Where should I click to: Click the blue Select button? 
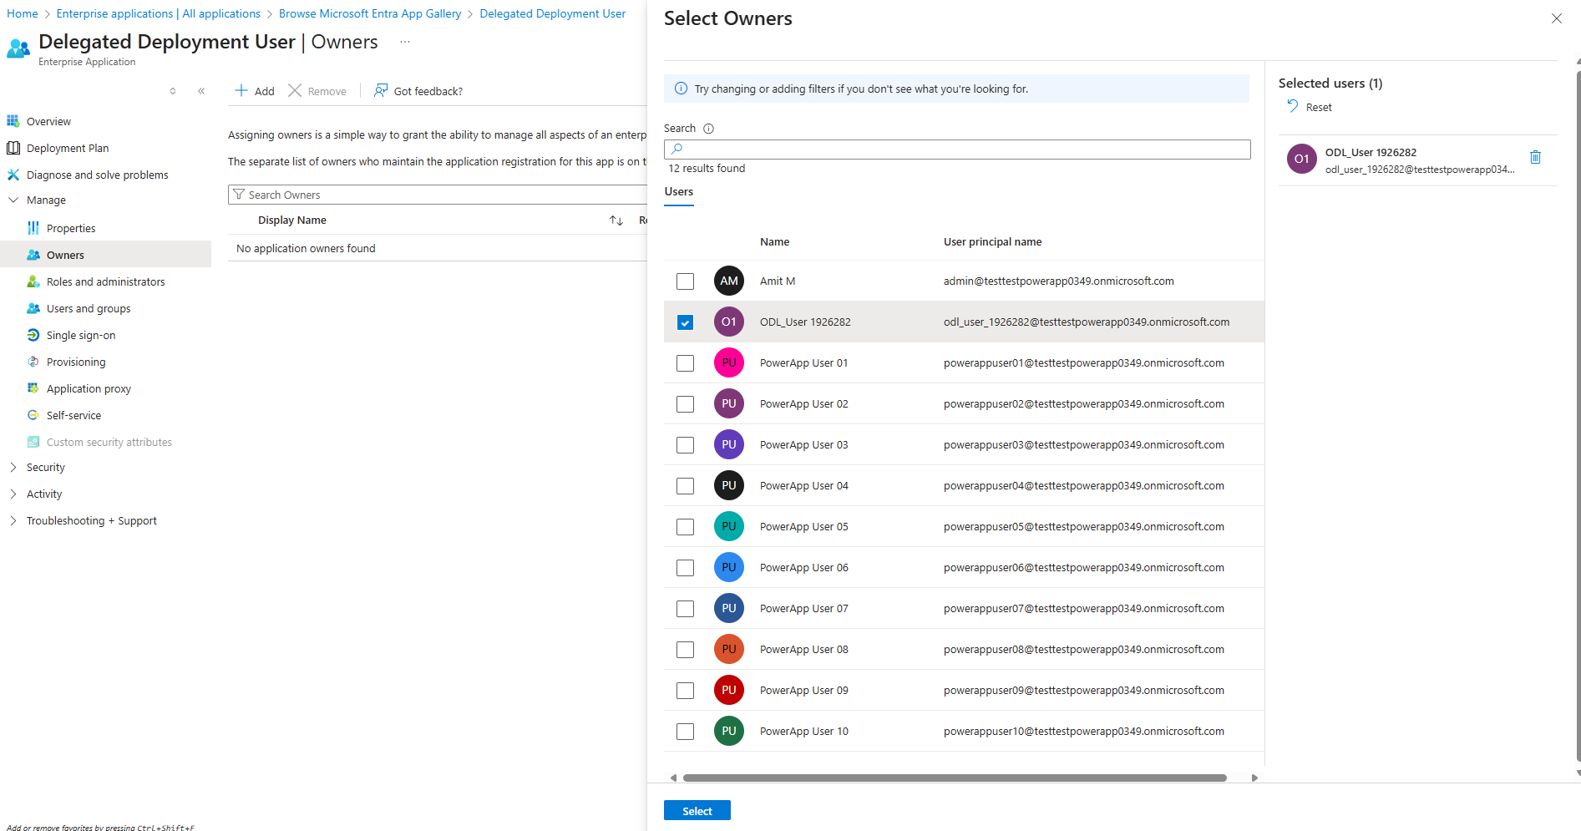click(x=697, y=811)
